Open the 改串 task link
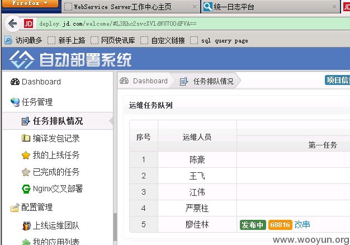Viewport: 350px width, 245px height. pos(302,224)
